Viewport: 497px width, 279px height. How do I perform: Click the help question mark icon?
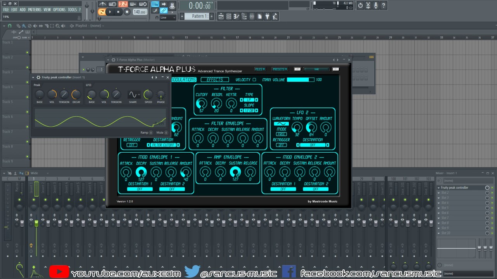(384, 5)
